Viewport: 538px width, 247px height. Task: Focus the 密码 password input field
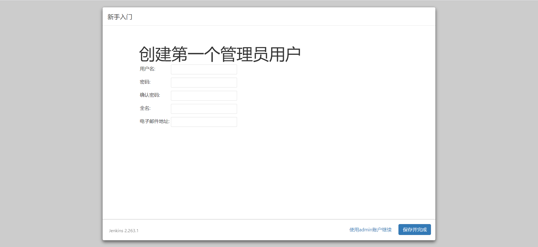tap(204, 82)
